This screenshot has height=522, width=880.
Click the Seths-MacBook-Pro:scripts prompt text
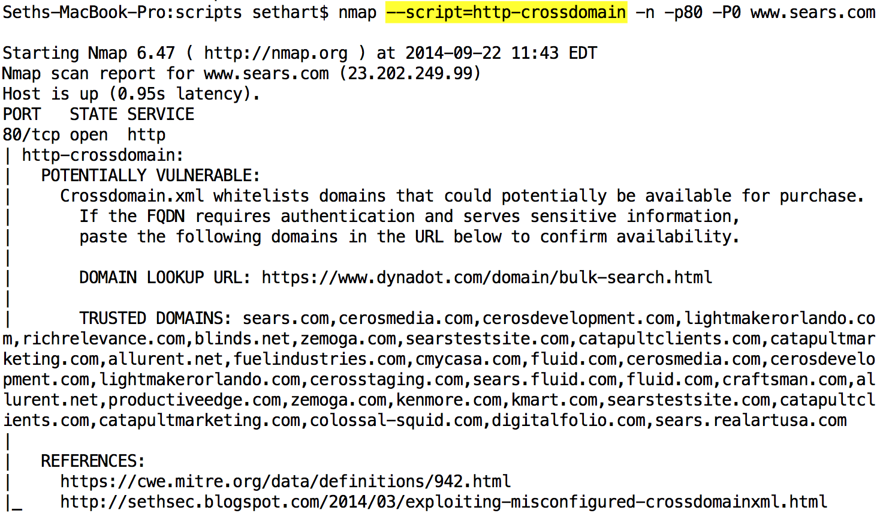[122, 13]
